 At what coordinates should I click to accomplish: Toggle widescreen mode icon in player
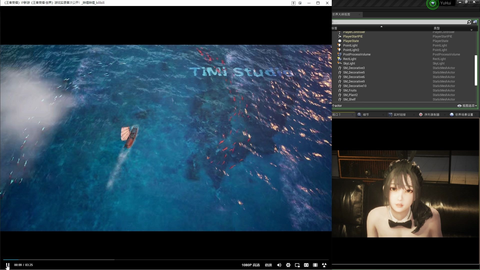pyautogui.click(x=306, y=265)
